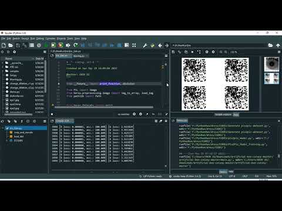Switch to the Variable explorer tab

pos(223,115)
